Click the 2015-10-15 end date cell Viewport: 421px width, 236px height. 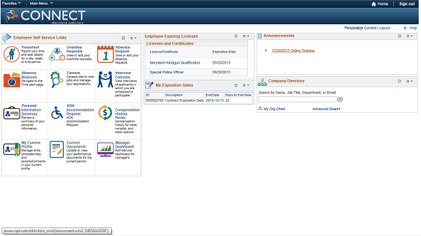click(214, 100)
